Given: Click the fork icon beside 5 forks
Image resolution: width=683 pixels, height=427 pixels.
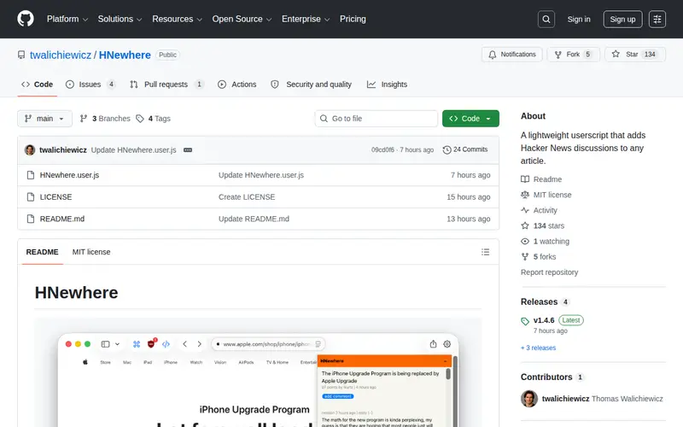Looking at the screenshot, I should [x=525, y=257].
